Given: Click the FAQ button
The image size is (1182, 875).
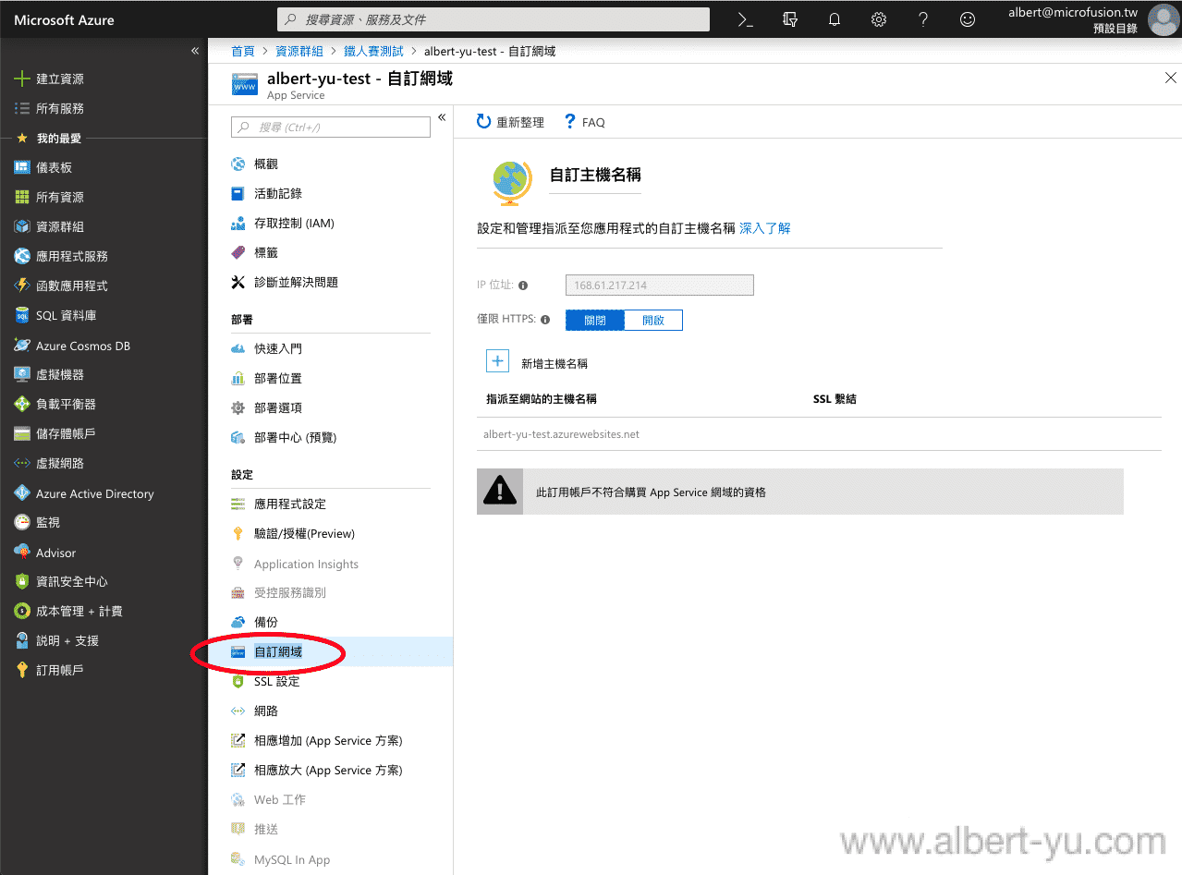Looking at the screenshot, I should pos(584,122).
